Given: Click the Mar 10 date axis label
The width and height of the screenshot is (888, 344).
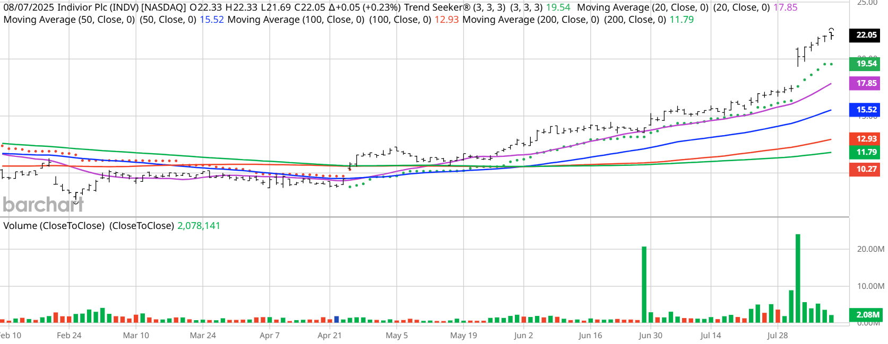Looking at the screenshot, I should click(x=136, y=336).
